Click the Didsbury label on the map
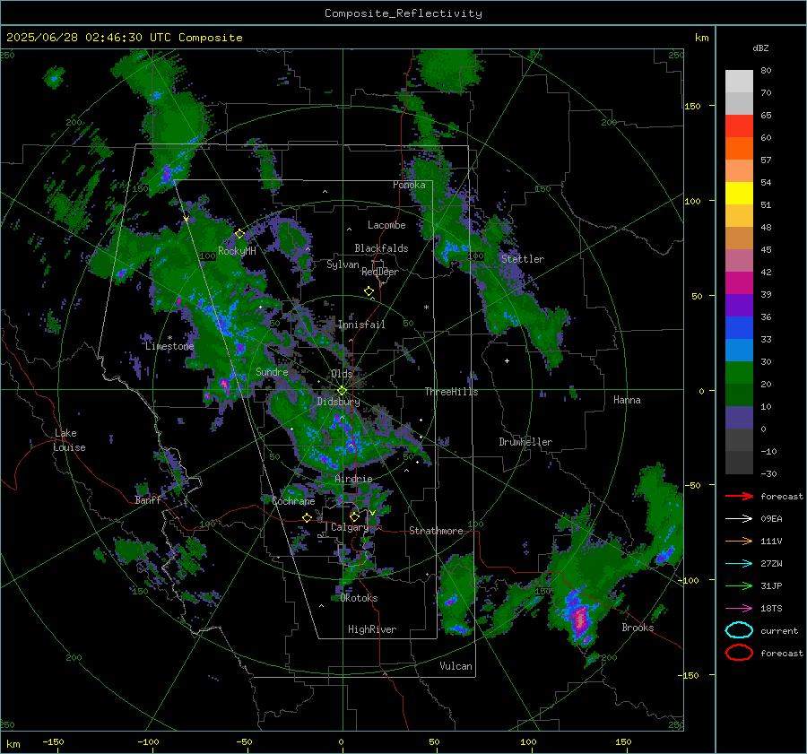The image size is (807, 754). [x=338, y=402]
